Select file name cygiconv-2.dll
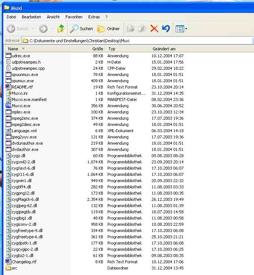The height and width of the screenshot is (275, 254). (24, 224)
